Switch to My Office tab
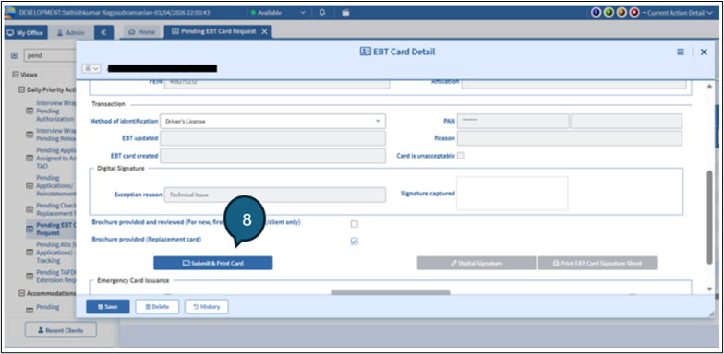This screenshot has width=724, height=354. (25, 33)
